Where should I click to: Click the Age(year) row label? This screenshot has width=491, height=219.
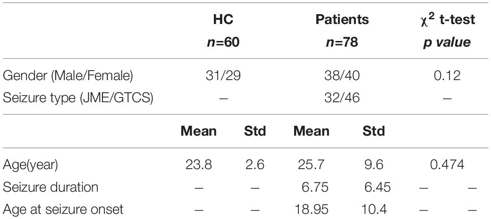30,165
